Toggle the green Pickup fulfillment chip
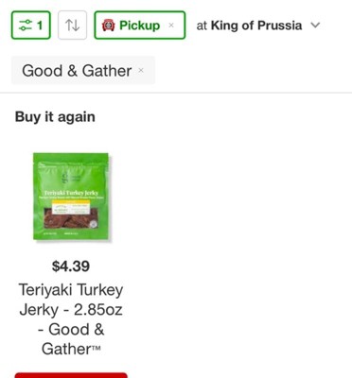Image resolution: width=352 pixels, height=378 pixels. pyautogui.click(x=140, y=26)
